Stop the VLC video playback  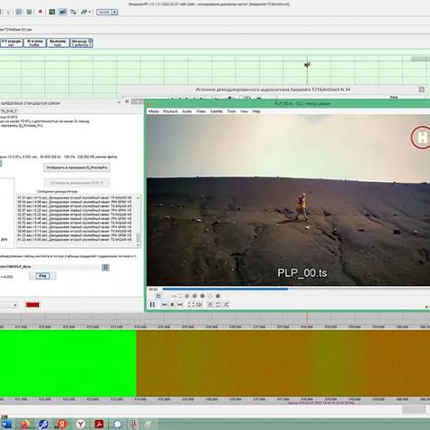[x=172, y=305]
